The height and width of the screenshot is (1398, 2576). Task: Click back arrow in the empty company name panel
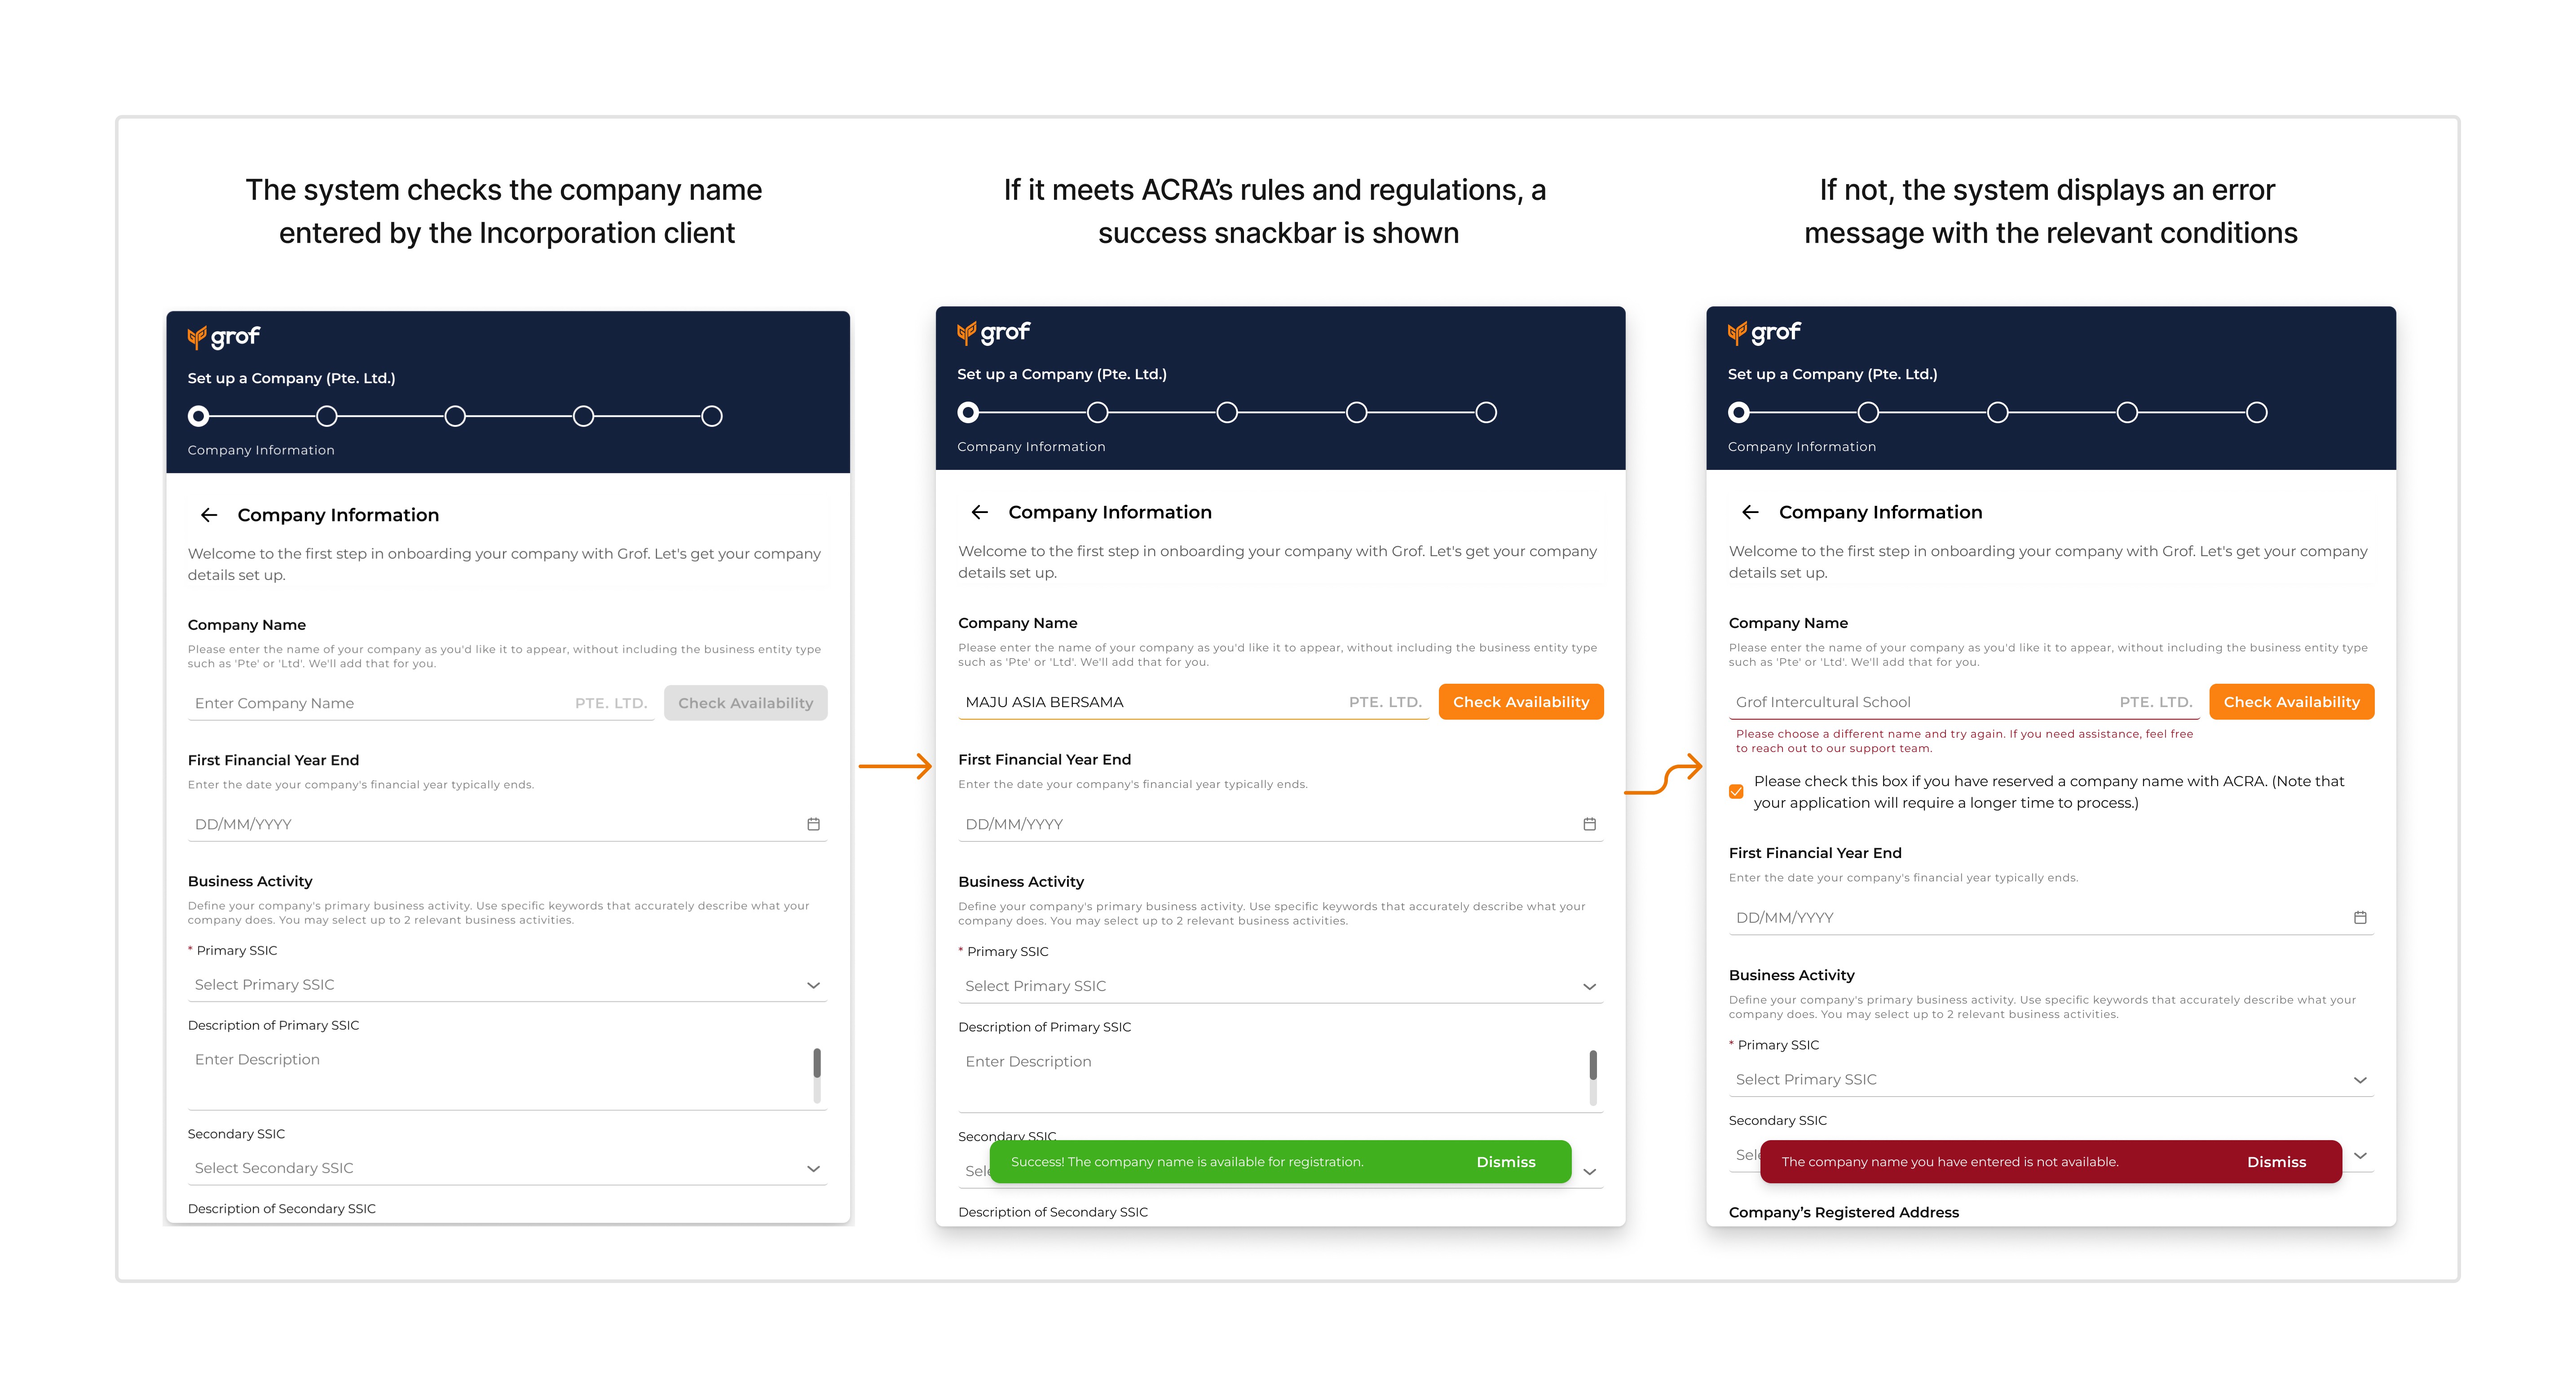[209, 515]
